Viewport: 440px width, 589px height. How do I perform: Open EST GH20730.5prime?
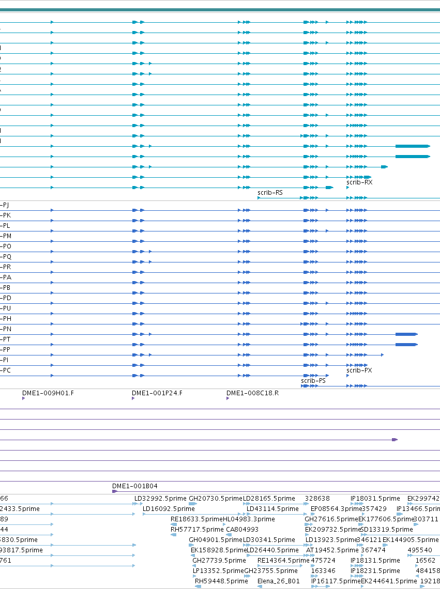(x=216, y=499)
